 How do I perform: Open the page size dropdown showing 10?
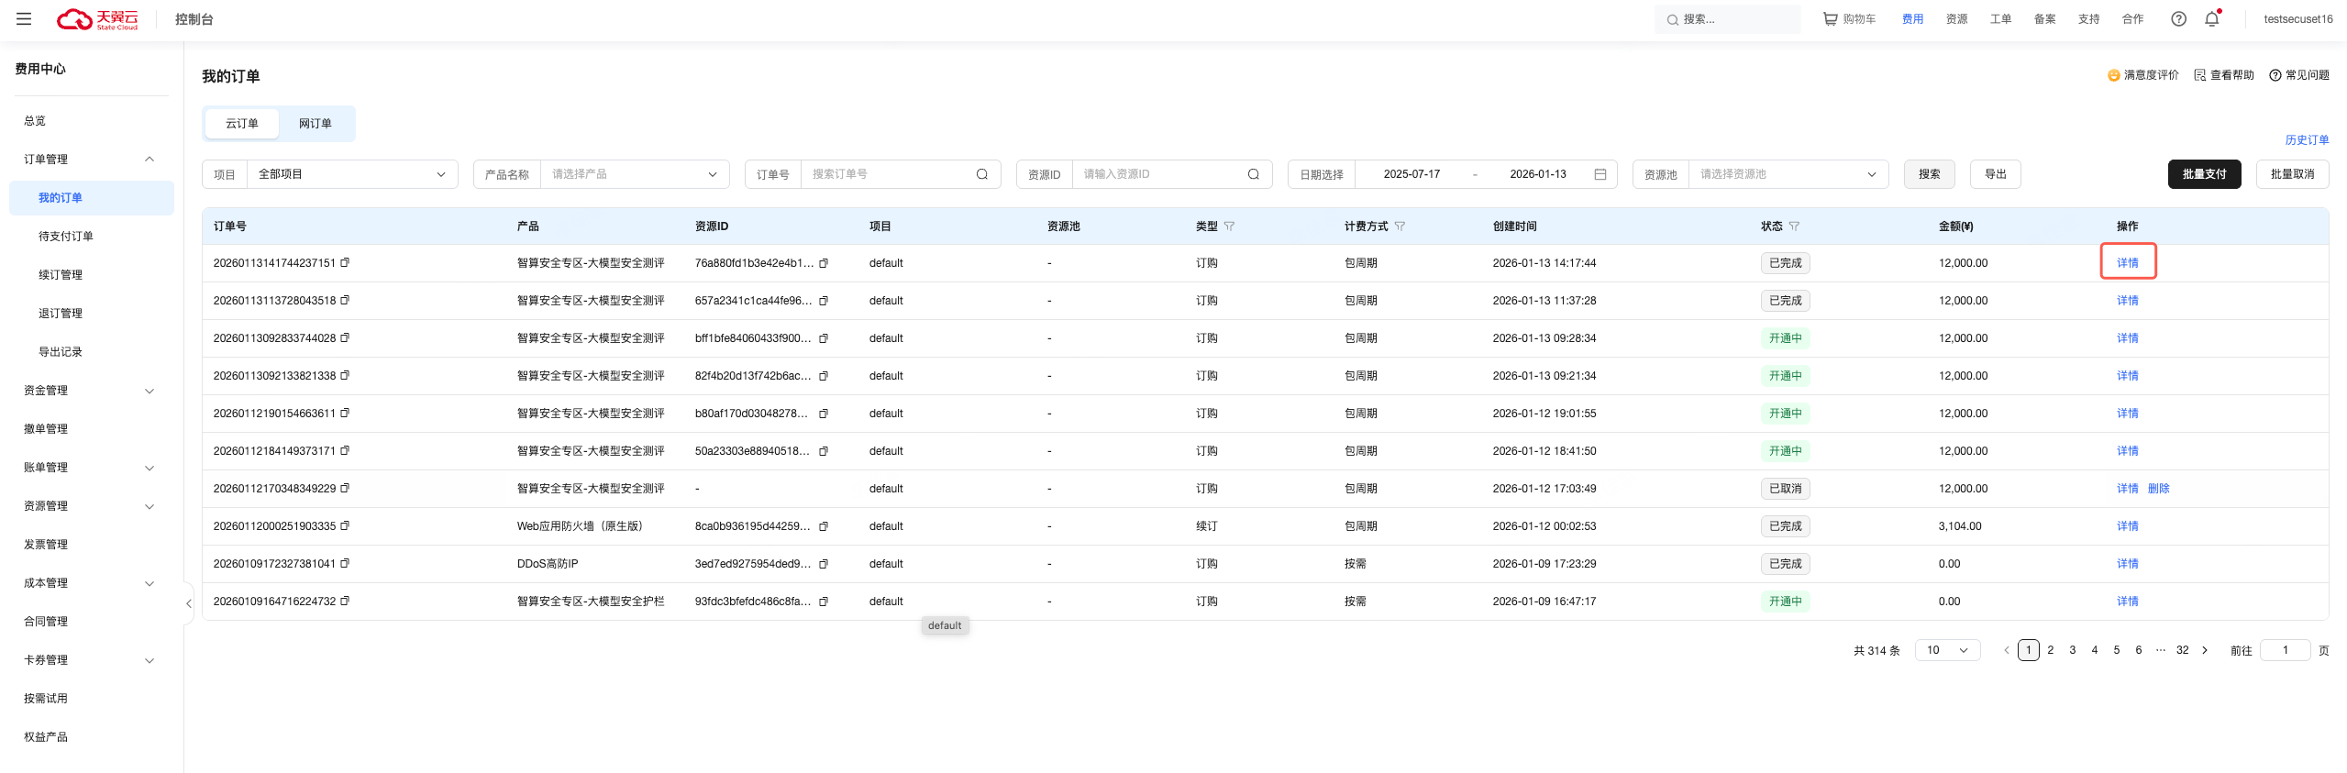(1947, 650)
